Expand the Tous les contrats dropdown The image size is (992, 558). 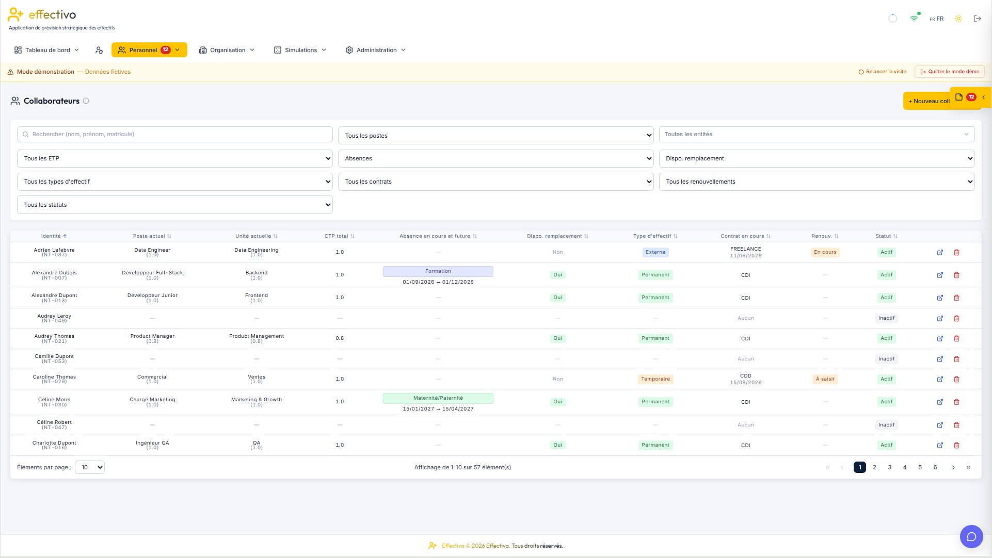pyautogui.click(x=495, y=182)
